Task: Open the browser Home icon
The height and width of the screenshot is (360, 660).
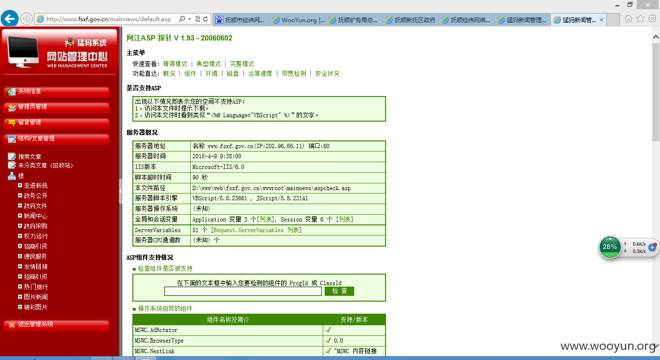Action: click(x=628, y=19)
